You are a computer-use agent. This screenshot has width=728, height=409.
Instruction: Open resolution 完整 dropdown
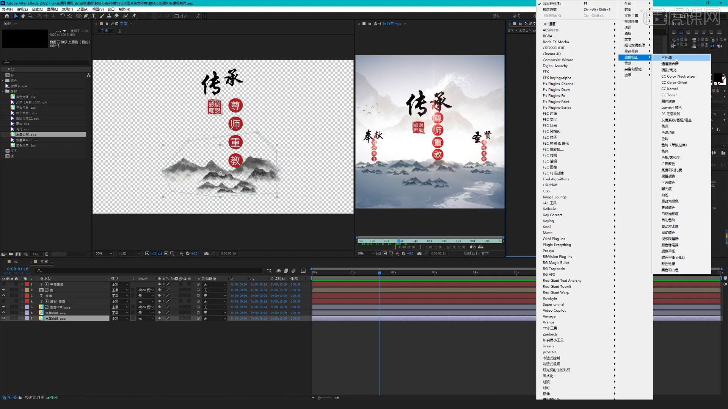point(129,253)
